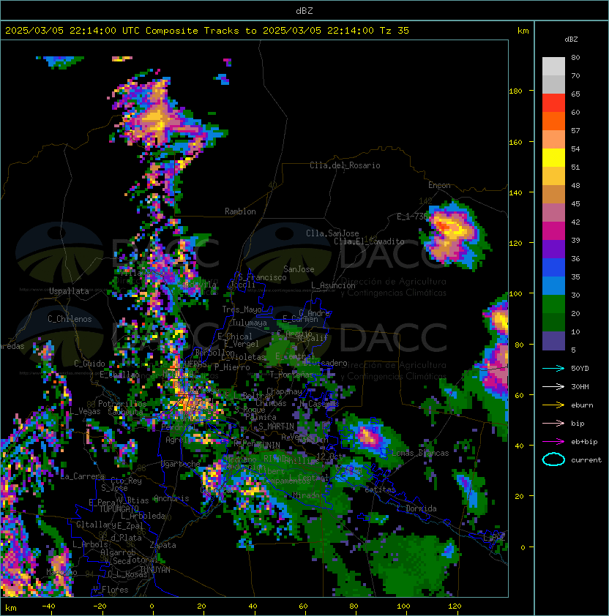Click the 140 tick label on the right axis
This screenshot has width=609, height=616.
(515, 192)
